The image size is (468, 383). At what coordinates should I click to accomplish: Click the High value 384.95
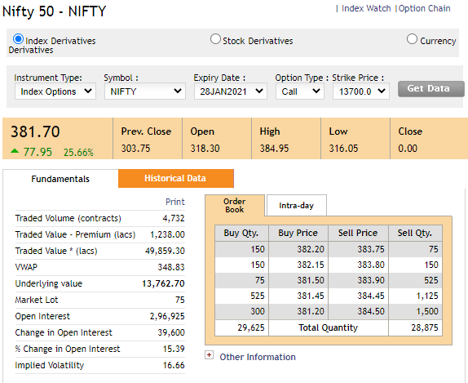(x=274, y=149)
